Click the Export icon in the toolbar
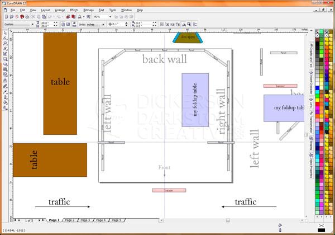The height and width of the screenshot is (235, 335). pos(73,17)
